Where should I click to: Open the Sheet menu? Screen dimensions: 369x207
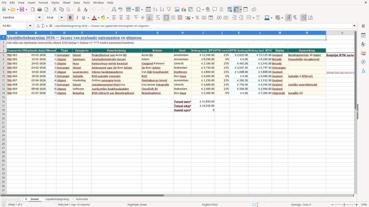(x=66, y=2)
